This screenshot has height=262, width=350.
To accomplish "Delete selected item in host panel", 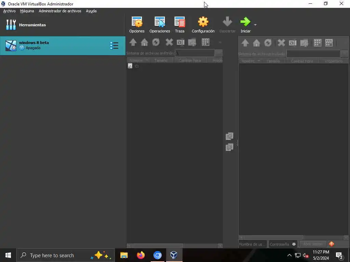I will 169,42.
